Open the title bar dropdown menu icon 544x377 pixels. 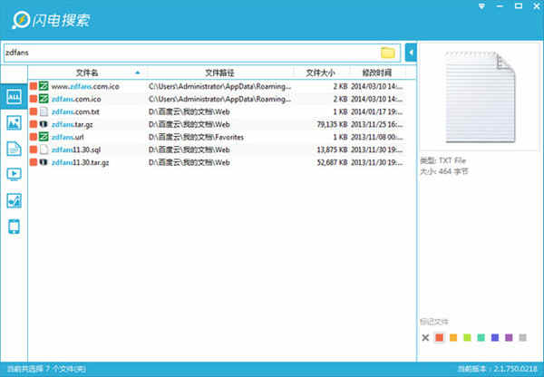tap(482, 6)
